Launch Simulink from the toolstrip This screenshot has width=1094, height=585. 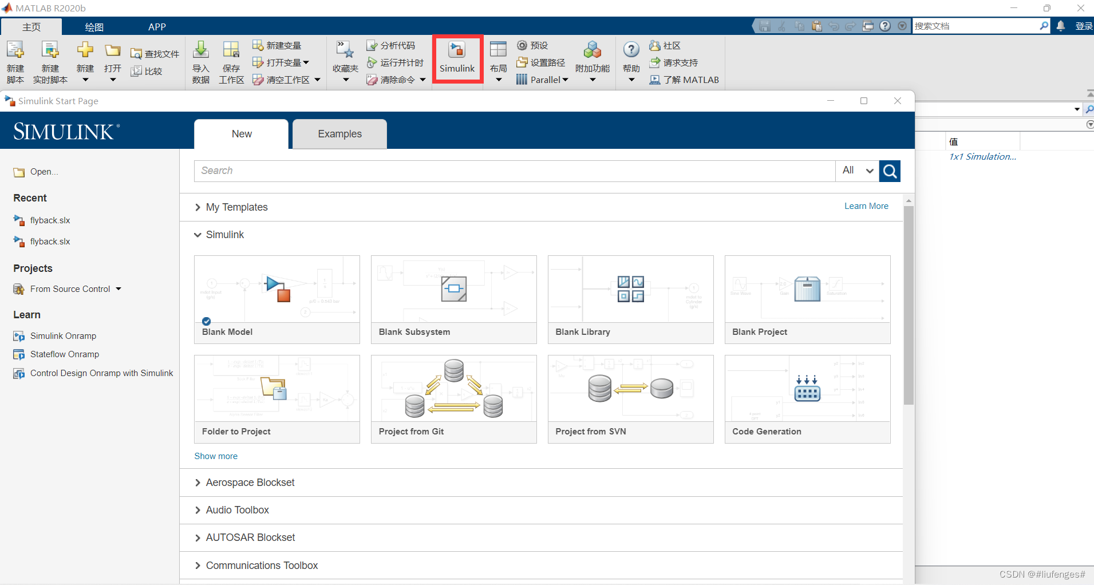coord(457,58)
